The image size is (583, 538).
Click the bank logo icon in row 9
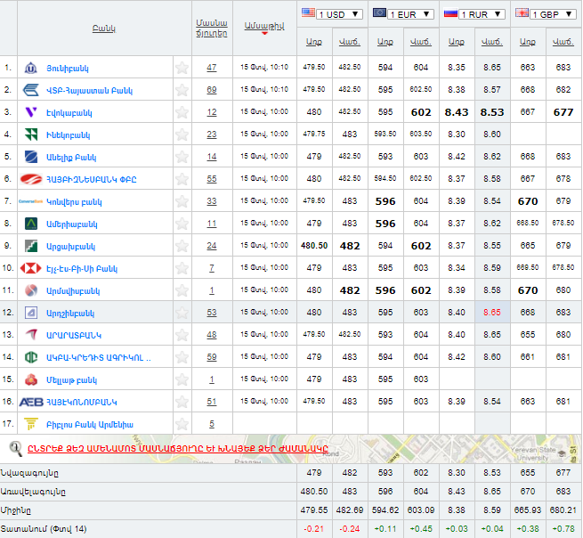[x=31, y=246]
